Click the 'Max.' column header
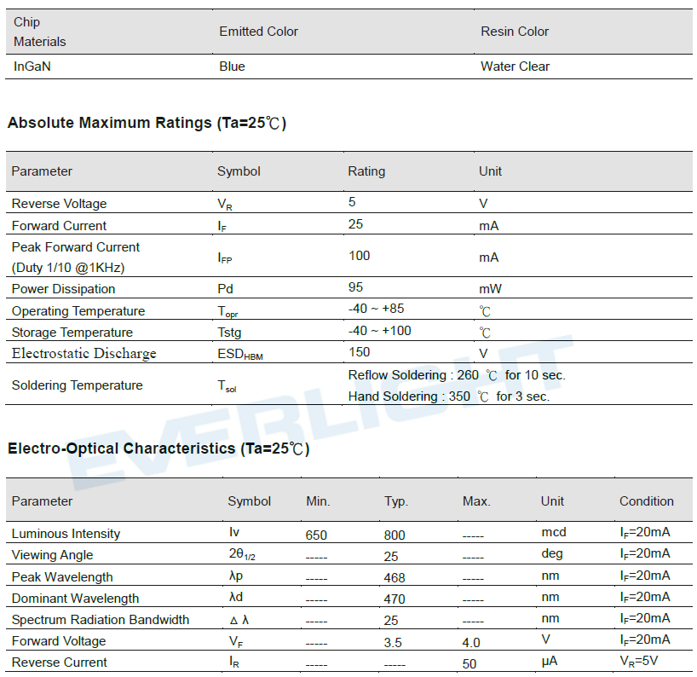697x677 pixels. [x=476, y=501]
